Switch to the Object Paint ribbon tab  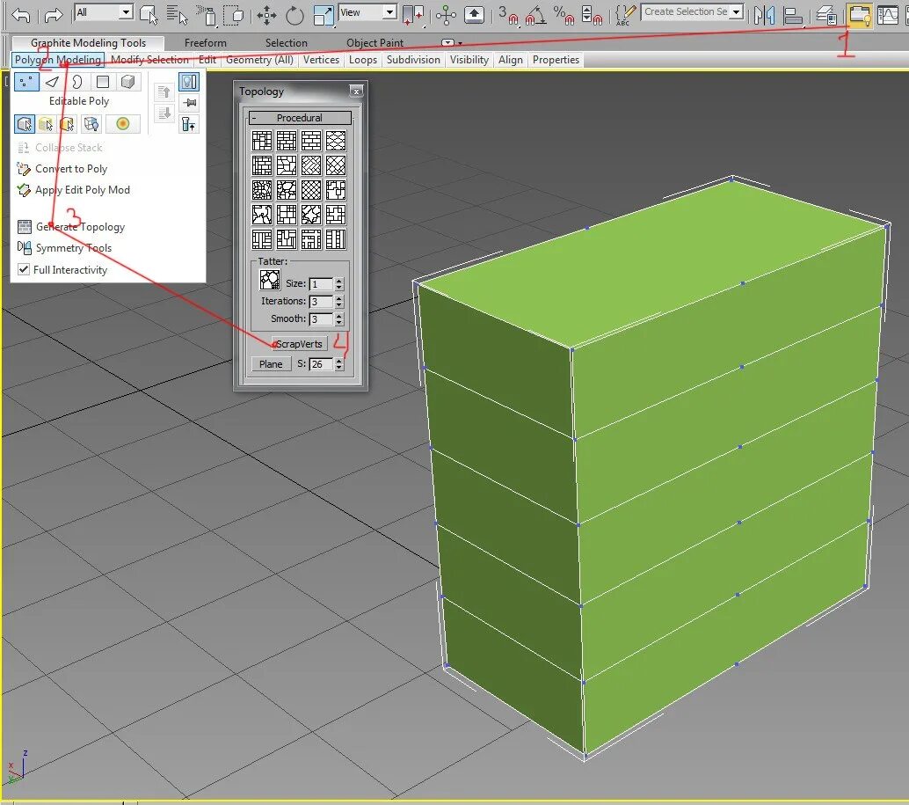375,43
